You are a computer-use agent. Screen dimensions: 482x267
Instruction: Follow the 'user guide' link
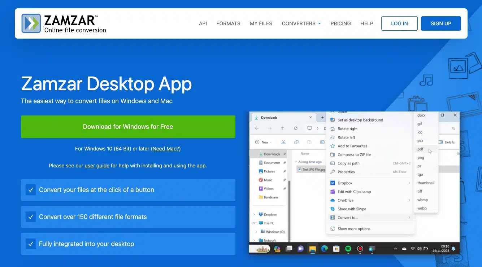coord(97,166)
